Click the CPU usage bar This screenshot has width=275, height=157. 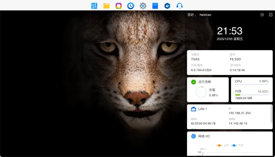tap(252, 84)
